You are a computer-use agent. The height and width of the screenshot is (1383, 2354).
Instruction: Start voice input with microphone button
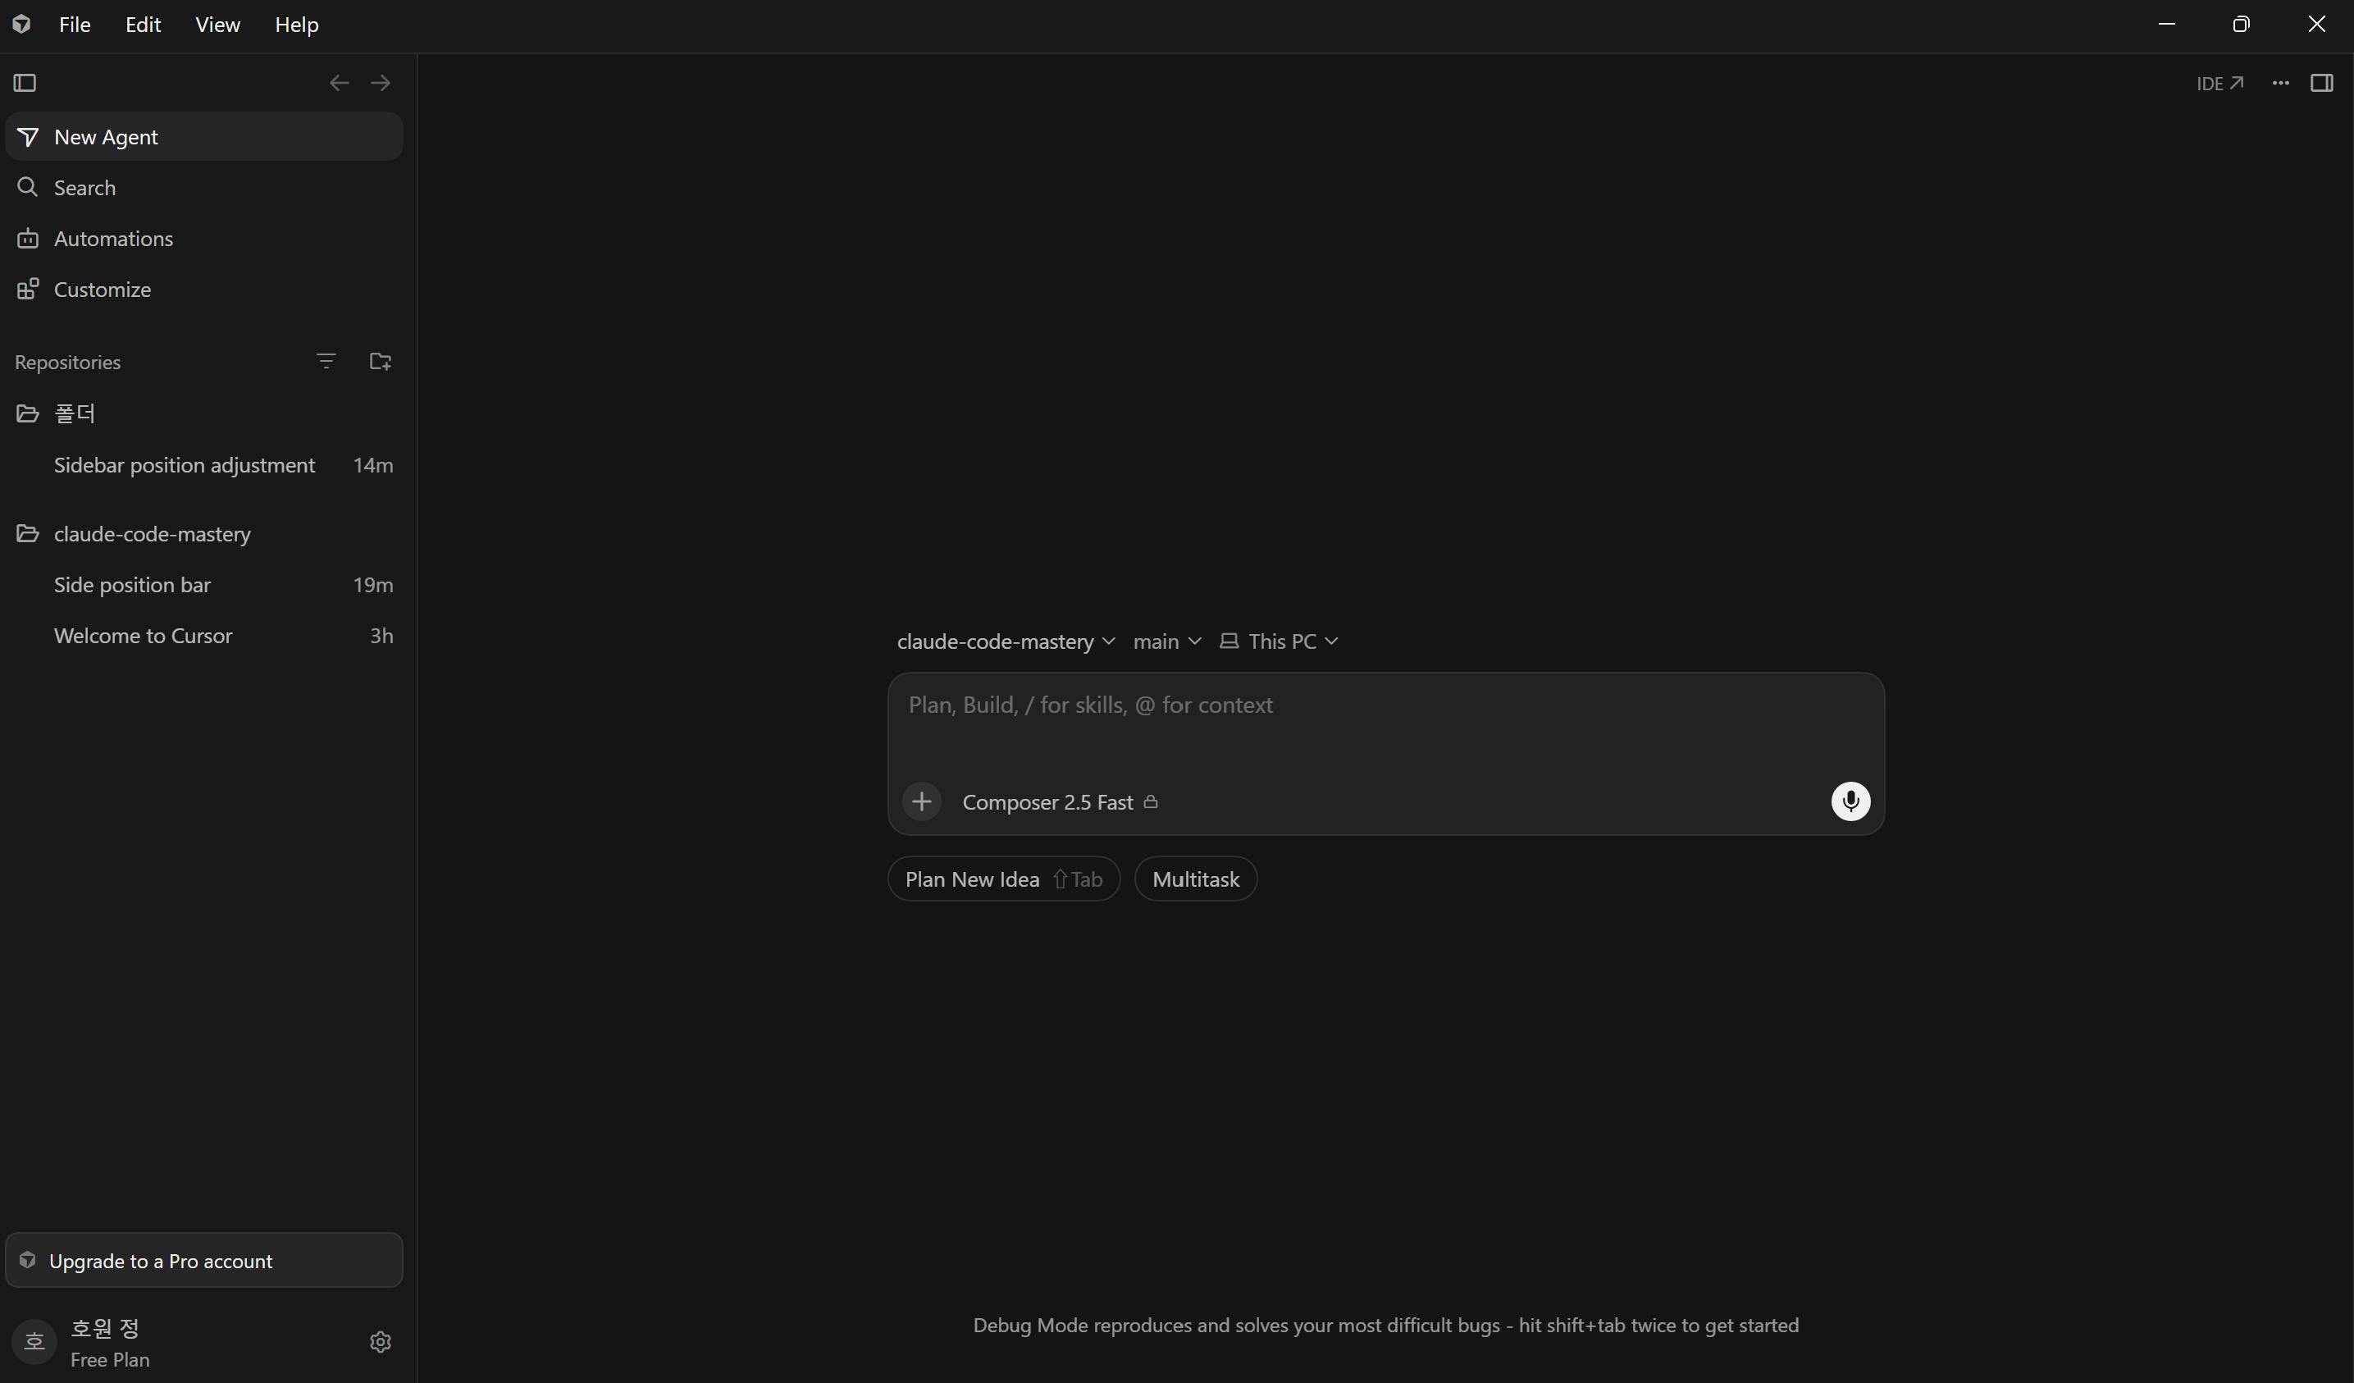click(x=1850, y=801)
